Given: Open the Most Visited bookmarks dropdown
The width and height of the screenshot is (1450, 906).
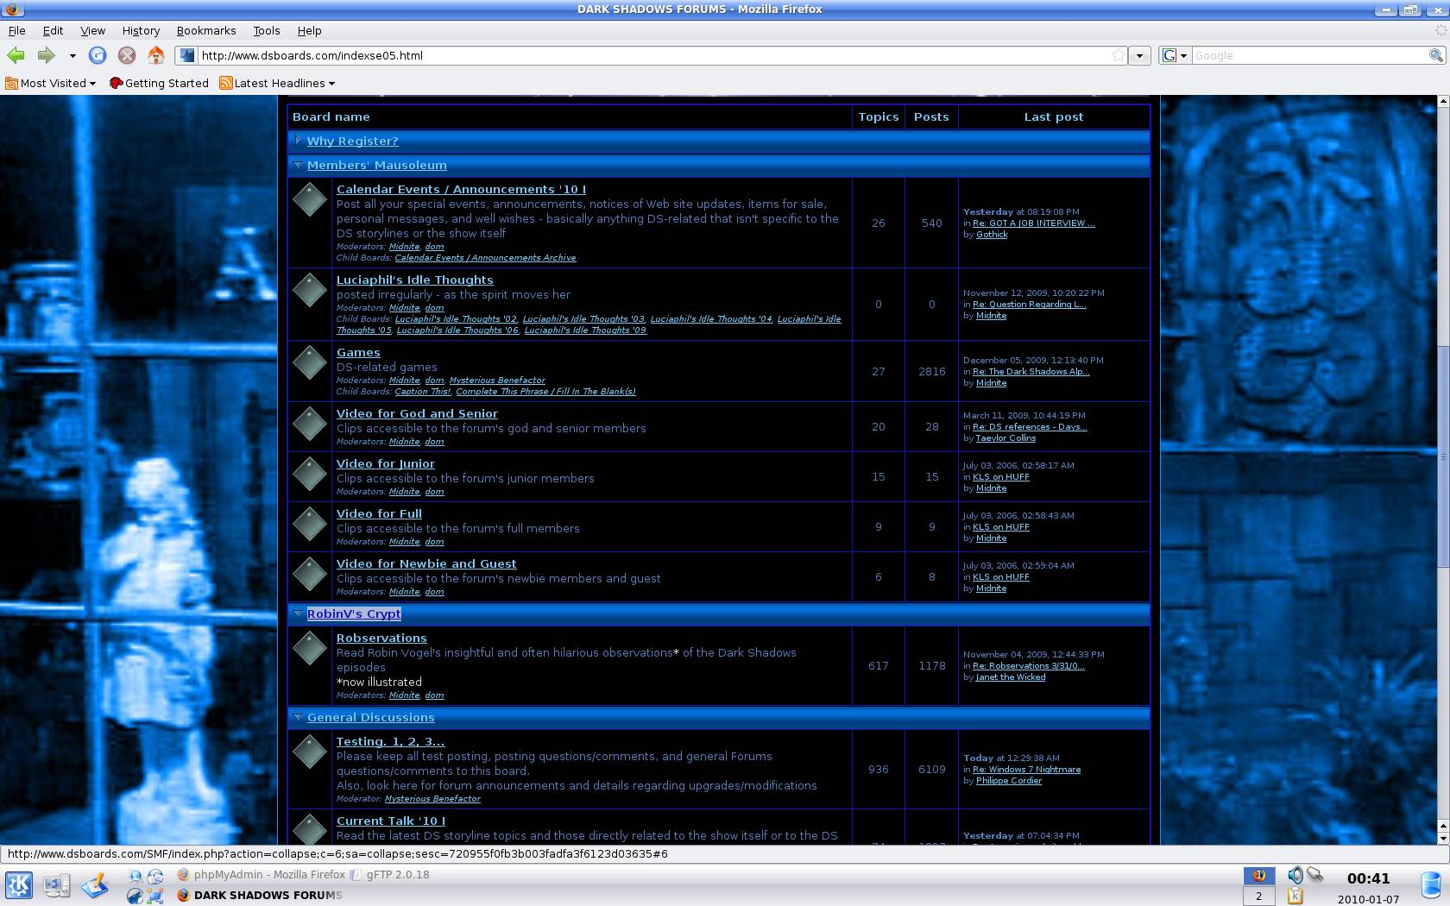Looking at the screenshot, I should pos(50,83).
